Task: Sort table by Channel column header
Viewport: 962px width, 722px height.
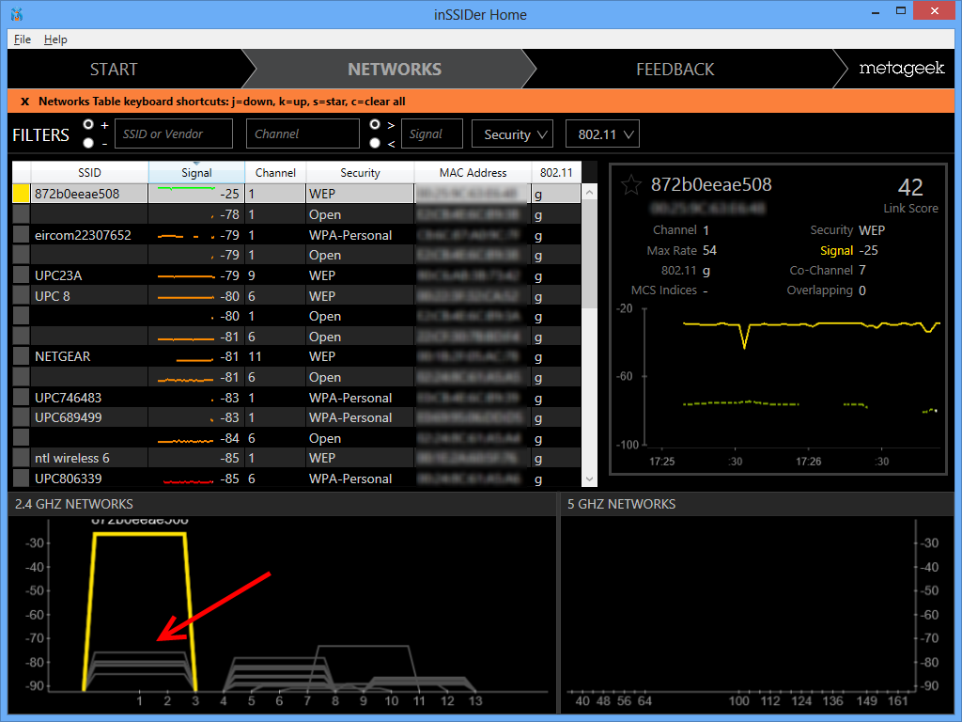Action: [x=275, y=173]
